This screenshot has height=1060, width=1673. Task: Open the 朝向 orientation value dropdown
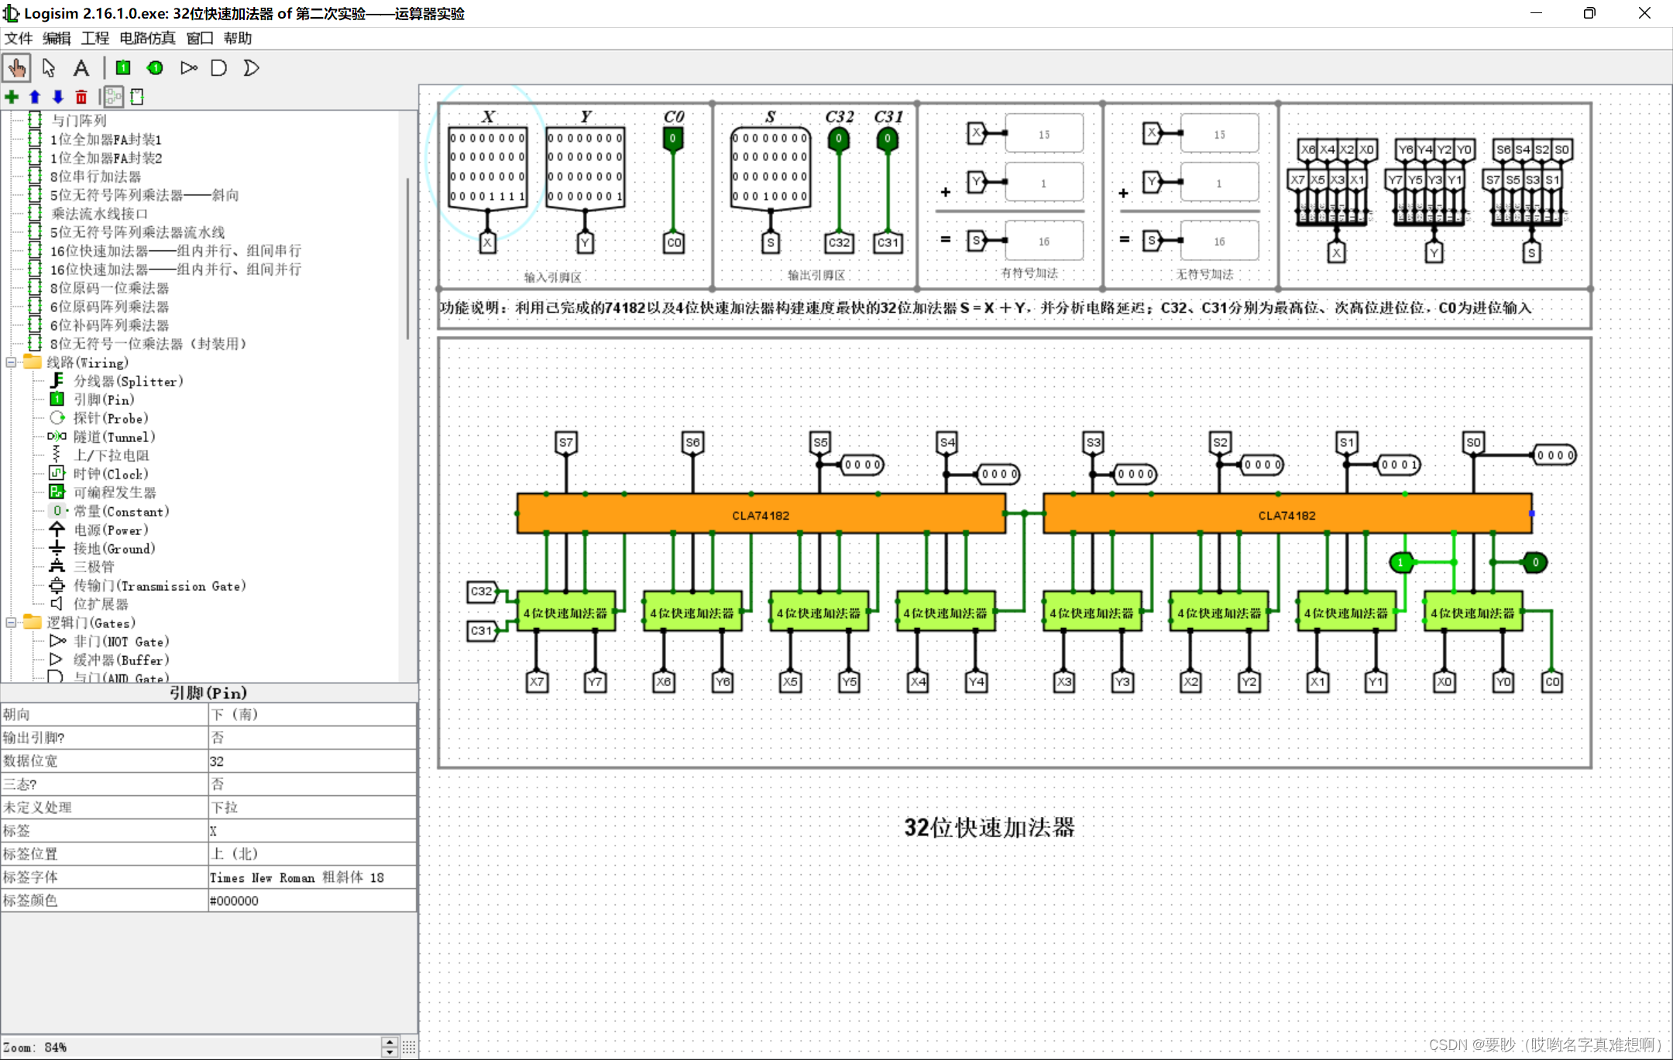[311, 714]
